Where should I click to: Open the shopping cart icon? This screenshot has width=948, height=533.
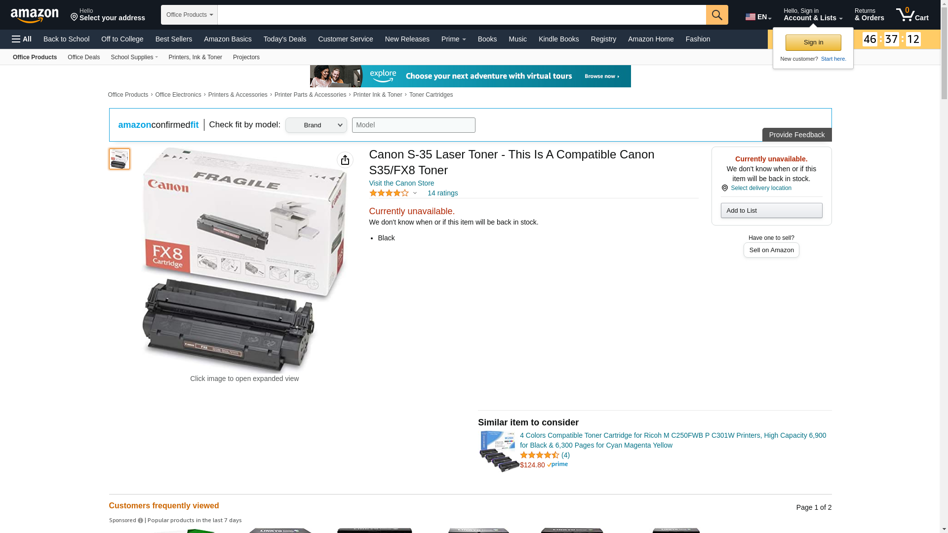[x=912, y=15]
